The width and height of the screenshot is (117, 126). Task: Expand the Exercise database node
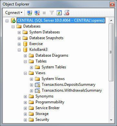tap(19, 44)
